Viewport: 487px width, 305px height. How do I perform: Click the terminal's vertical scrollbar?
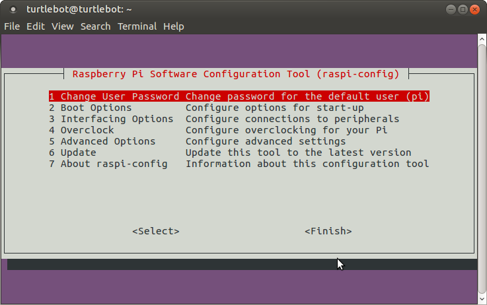(482, 165)
